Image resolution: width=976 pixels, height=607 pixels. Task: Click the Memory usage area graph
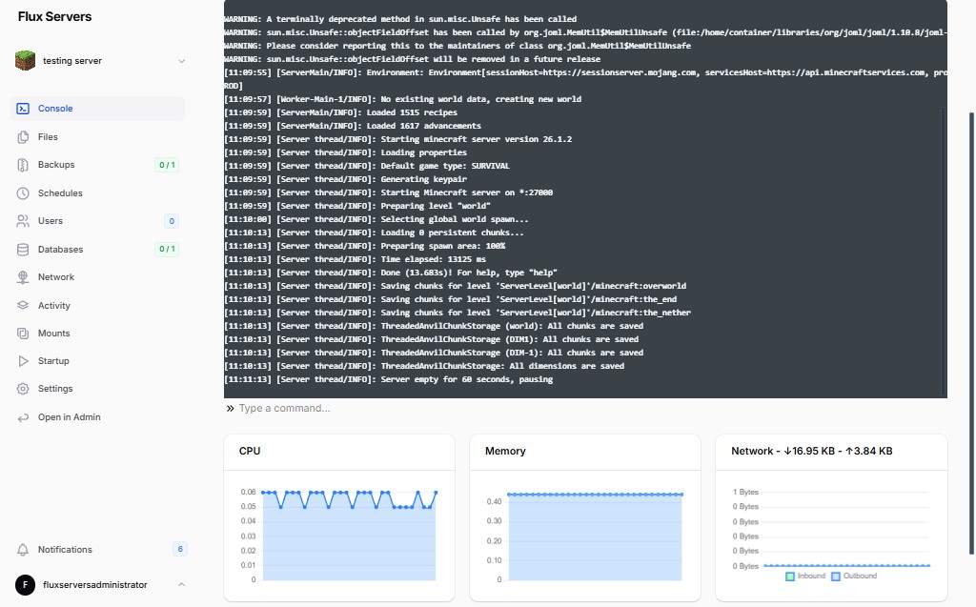(595, 536)
